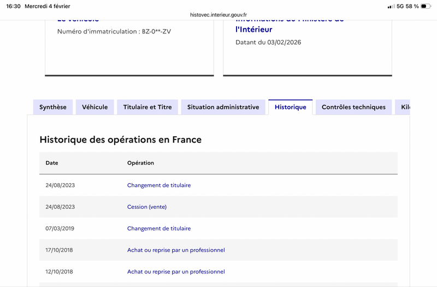Image resolution: width=437 pixels, height=287 pixels.
Task: Tap the histovec.interieur.gouv.fr address bar
Action: click(x=218, y=15)
